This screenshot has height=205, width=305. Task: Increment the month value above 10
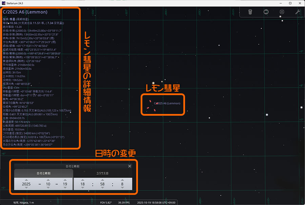48,180
